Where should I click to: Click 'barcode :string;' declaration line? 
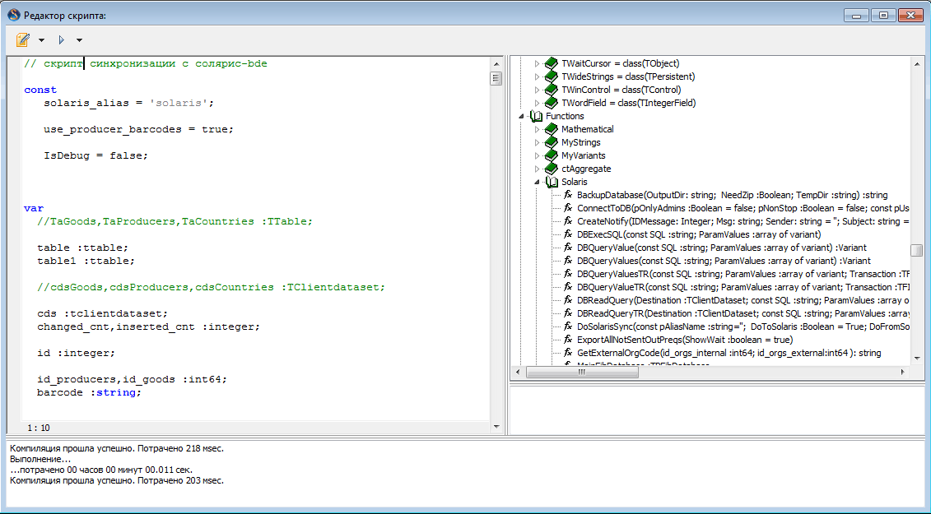point(89,392)
